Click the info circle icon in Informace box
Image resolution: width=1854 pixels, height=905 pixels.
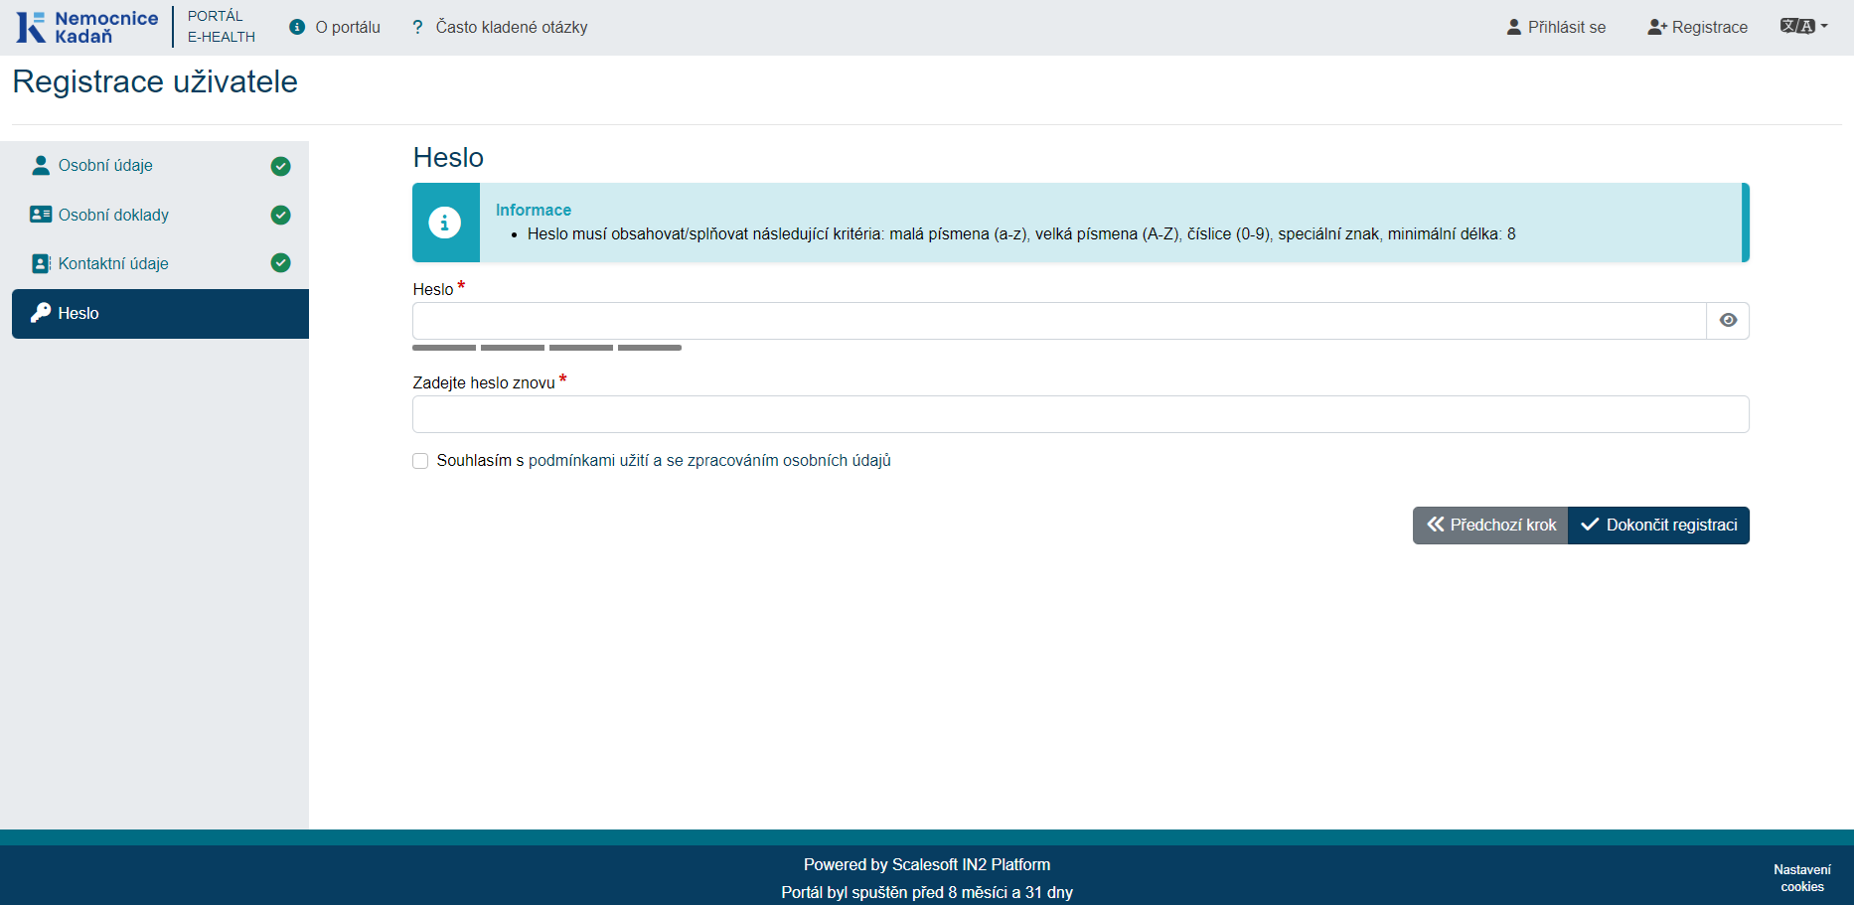coord(444,223)
